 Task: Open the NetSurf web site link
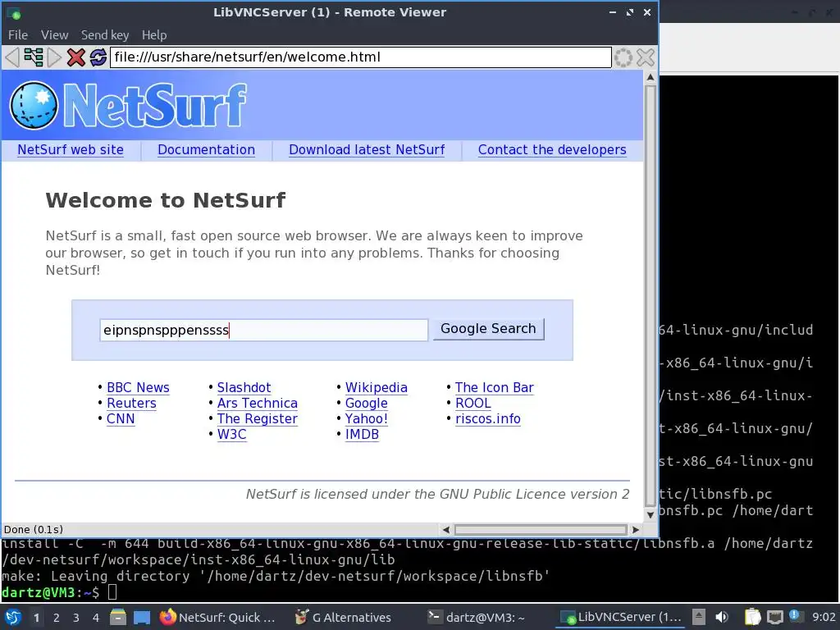(71, 150)
